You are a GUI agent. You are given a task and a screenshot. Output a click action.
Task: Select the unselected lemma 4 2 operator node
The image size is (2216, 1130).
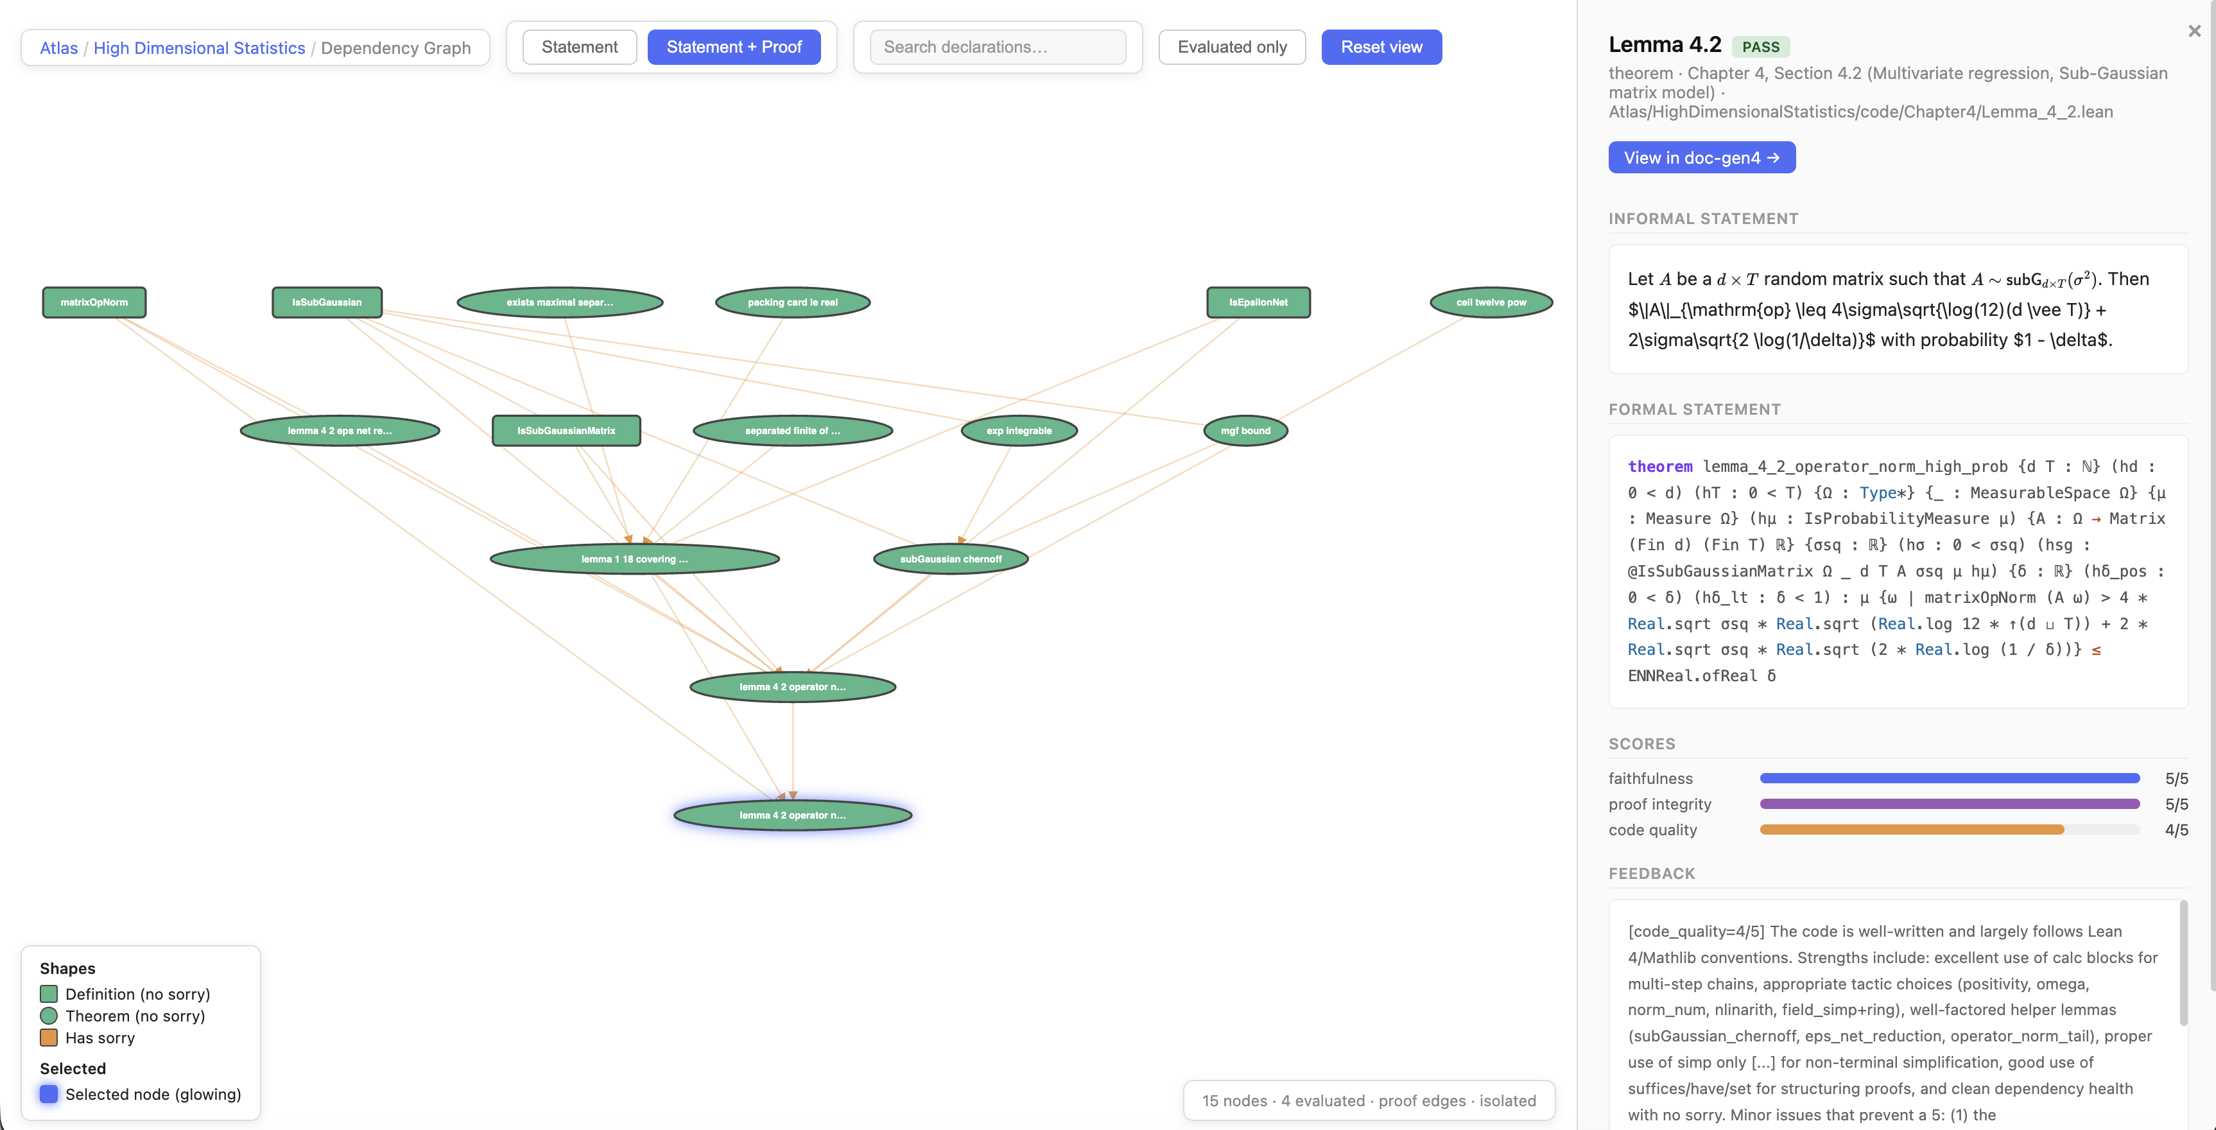click(x=792, y=687)
